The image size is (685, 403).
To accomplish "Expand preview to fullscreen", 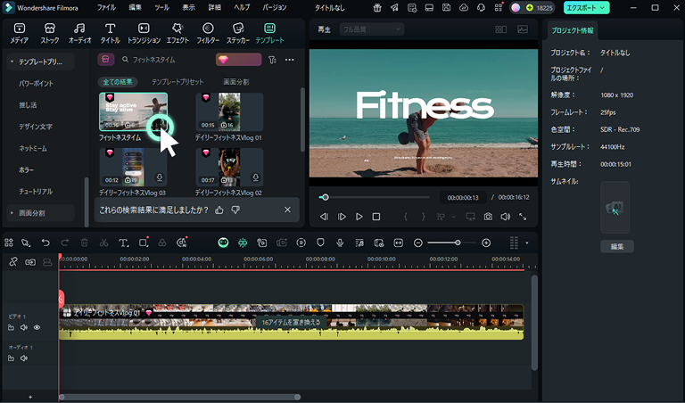I will point(523,217).
